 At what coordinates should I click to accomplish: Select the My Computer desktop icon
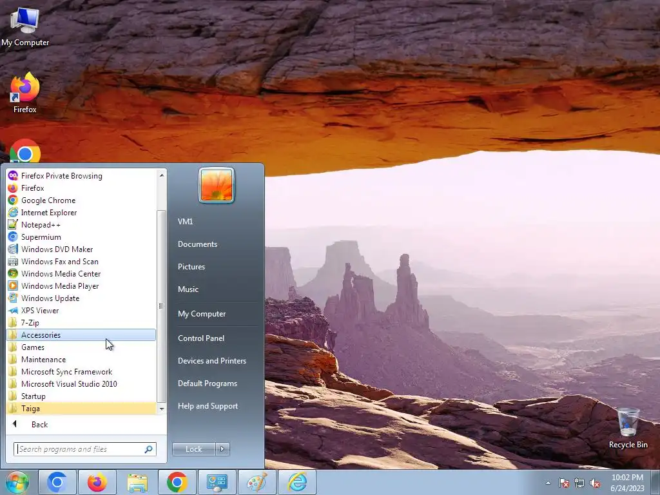[25, 27]
